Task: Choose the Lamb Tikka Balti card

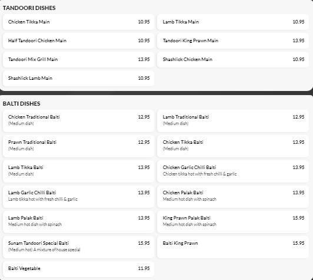Action: pyautogui.click(x=78, y=171)
